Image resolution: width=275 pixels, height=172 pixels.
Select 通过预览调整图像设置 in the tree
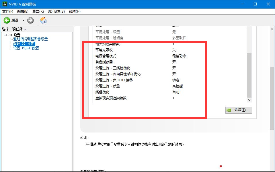click(30, 39)
